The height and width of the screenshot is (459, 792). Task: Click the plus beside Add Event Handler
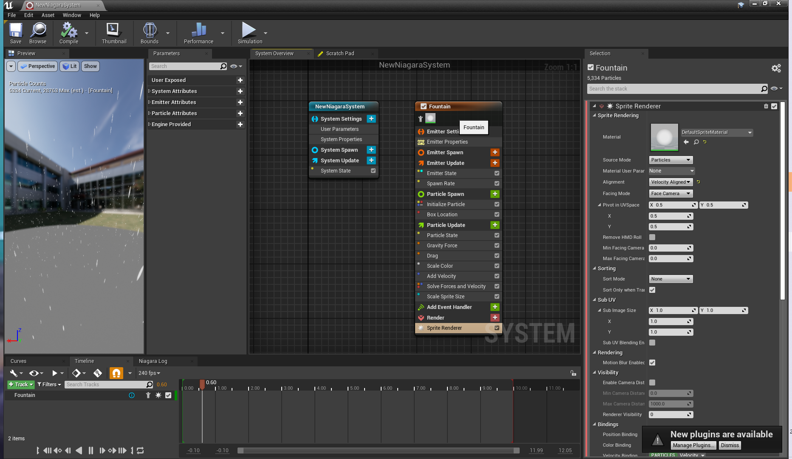point(495,307)
